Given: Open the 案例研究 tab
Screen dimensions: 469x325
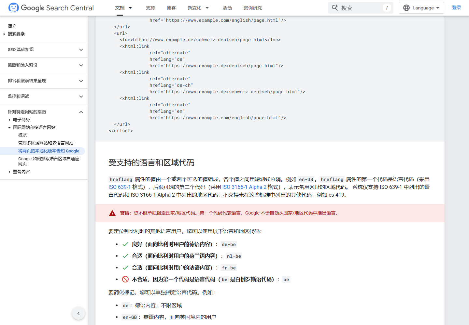Looking at the screenshot, I should pos(253,8).
